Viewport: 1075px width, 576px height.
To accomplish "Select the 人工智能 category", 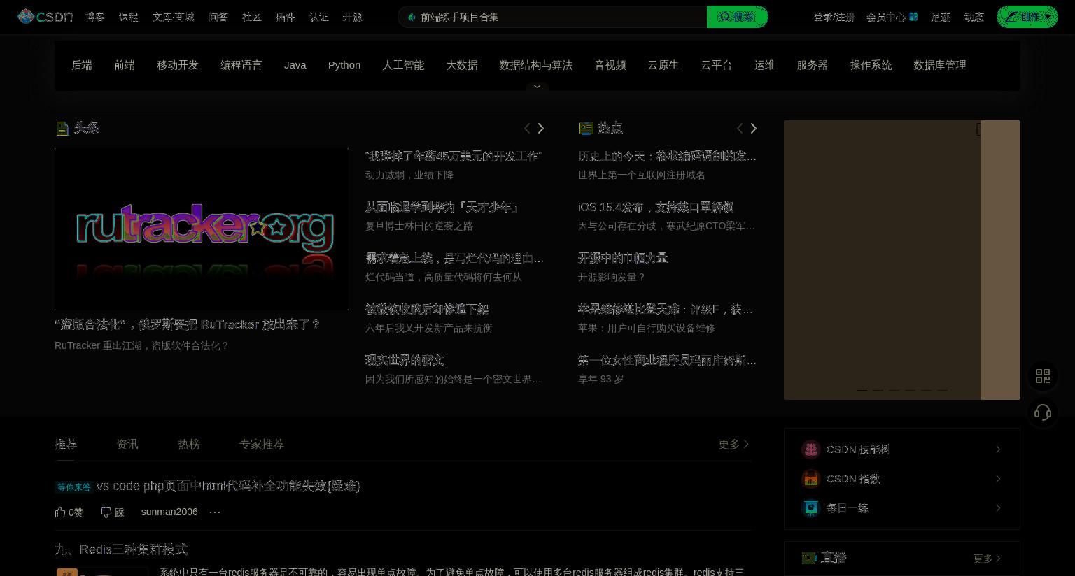I will [x=403, y=65].
